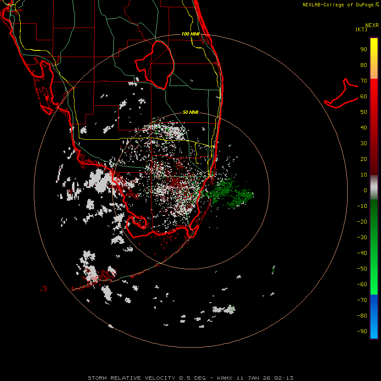Click the NEXLAB-College of DuPage credit text
The image size is (381, 381).
pos(341,5)
